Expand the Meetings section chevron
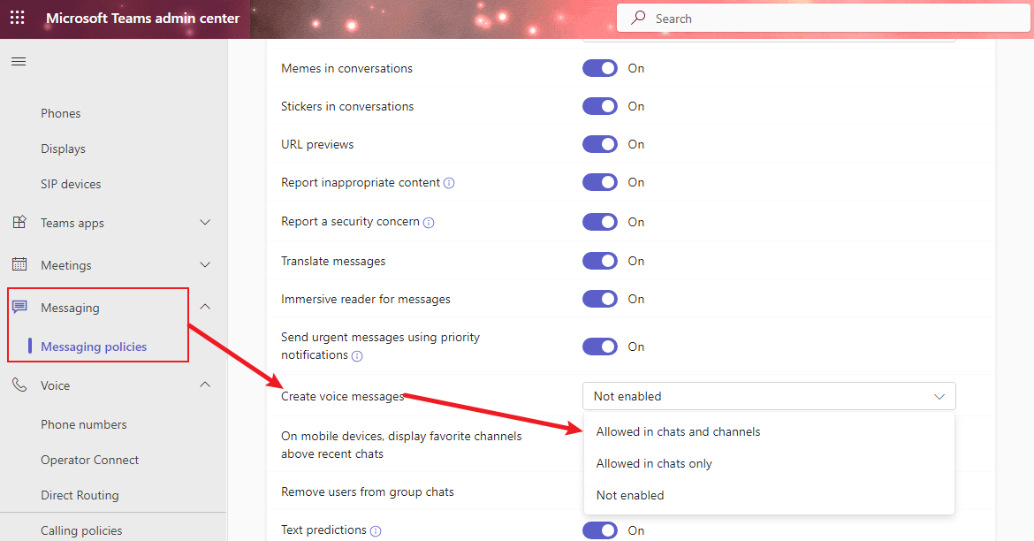1034x541 pixels. pos(205,264)
